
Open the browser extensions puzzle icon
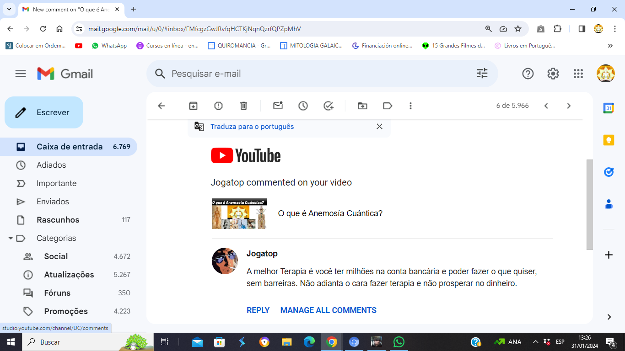557,29
